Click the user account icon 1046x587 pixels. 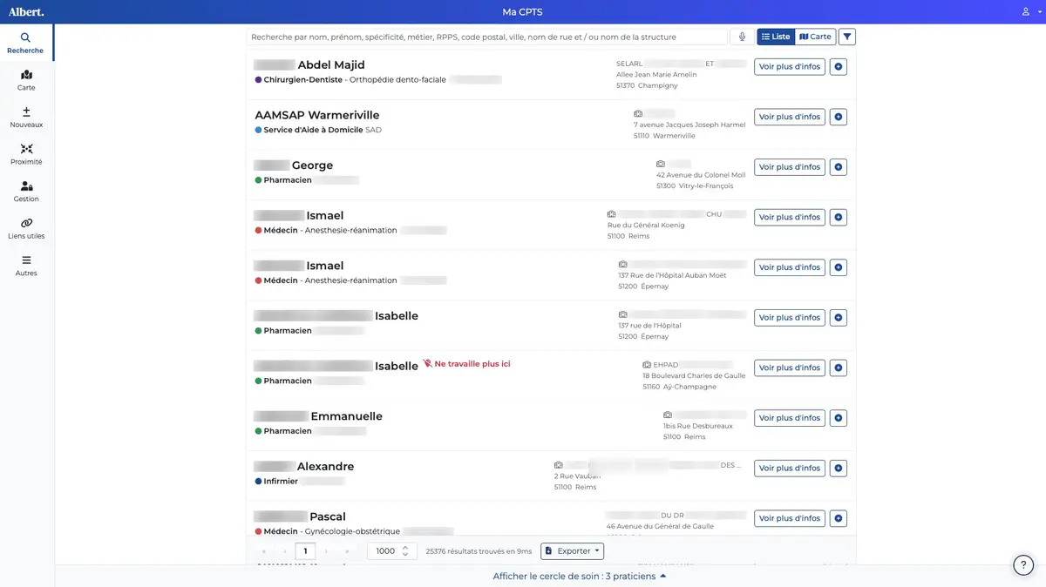[1026, 11]
